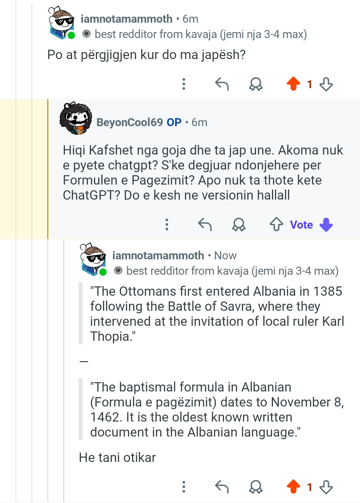The width and height of the screenshot is (360, 503).
Task: Undo the downvote on BeyonCool69's comment
Action: point(326,224)
